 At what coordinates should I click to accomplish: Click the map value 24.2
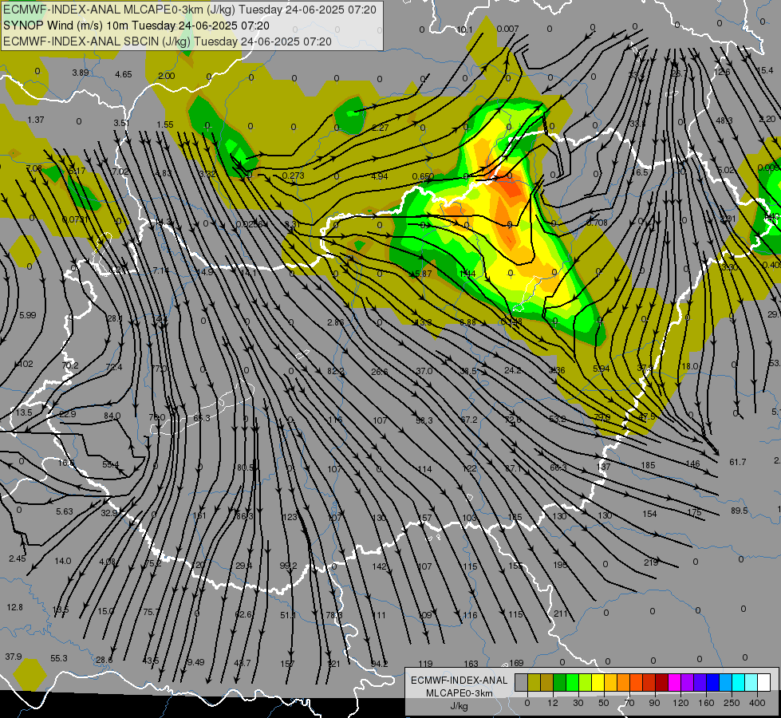pyautogui.click(x=512, y=370)
